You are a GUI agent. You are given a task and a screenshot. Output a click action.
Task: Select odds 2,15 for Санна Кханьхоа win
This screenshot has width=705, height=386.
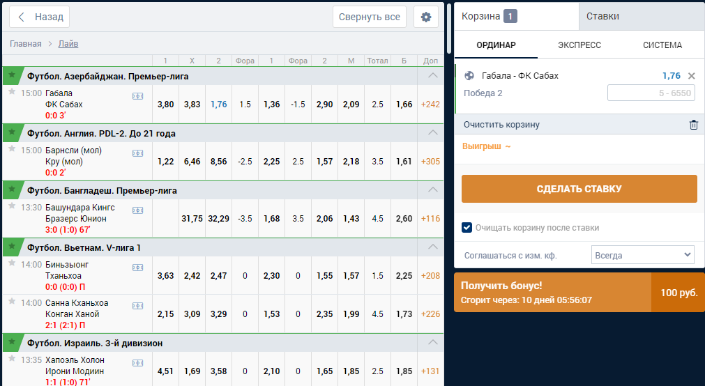(165, 314)
